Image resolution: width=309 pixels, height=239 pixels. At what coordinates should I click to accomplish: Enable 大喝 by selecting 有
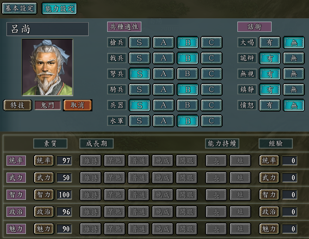[x=270, y=42]
